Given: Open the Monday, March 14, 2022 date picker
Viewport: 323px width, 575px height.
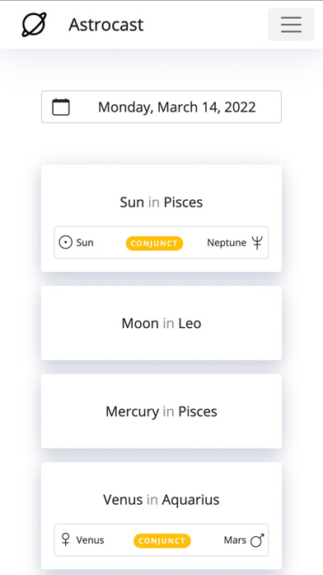Looking at the screenshot, I should [x=161, y=107].
